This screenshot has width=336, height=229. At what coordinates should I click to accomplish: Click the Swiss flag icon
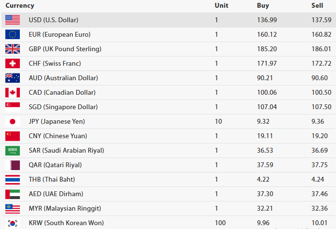[x=13, y=63]
